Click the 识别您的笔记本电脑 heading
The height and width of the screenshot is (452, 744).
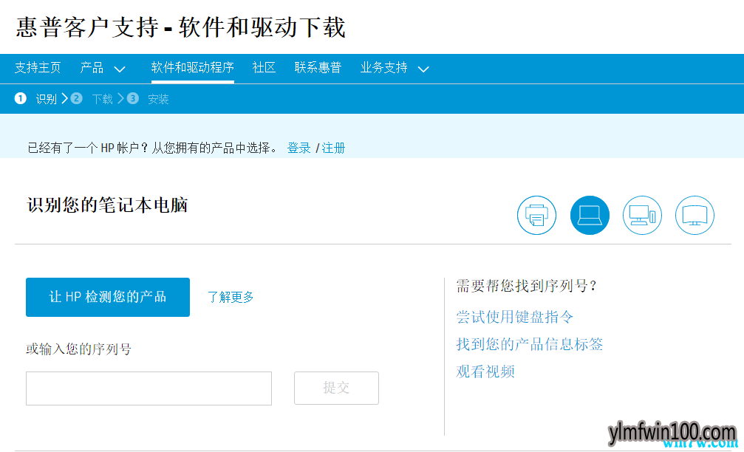(108, 205)
